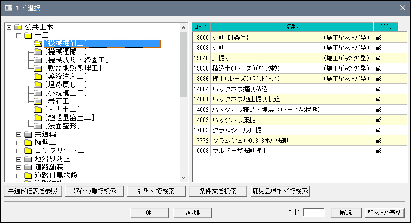Image resolution: width=411 pixels, height=223 pixels.
Task: Click the folder icon beside 公共土木
Action: coord(18,27)
